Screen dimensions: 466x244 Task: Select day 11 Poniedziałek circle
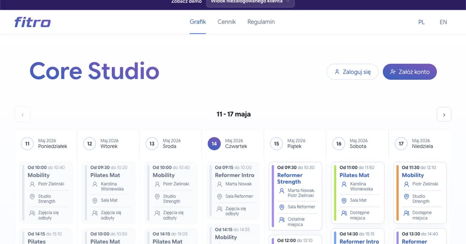27,144
